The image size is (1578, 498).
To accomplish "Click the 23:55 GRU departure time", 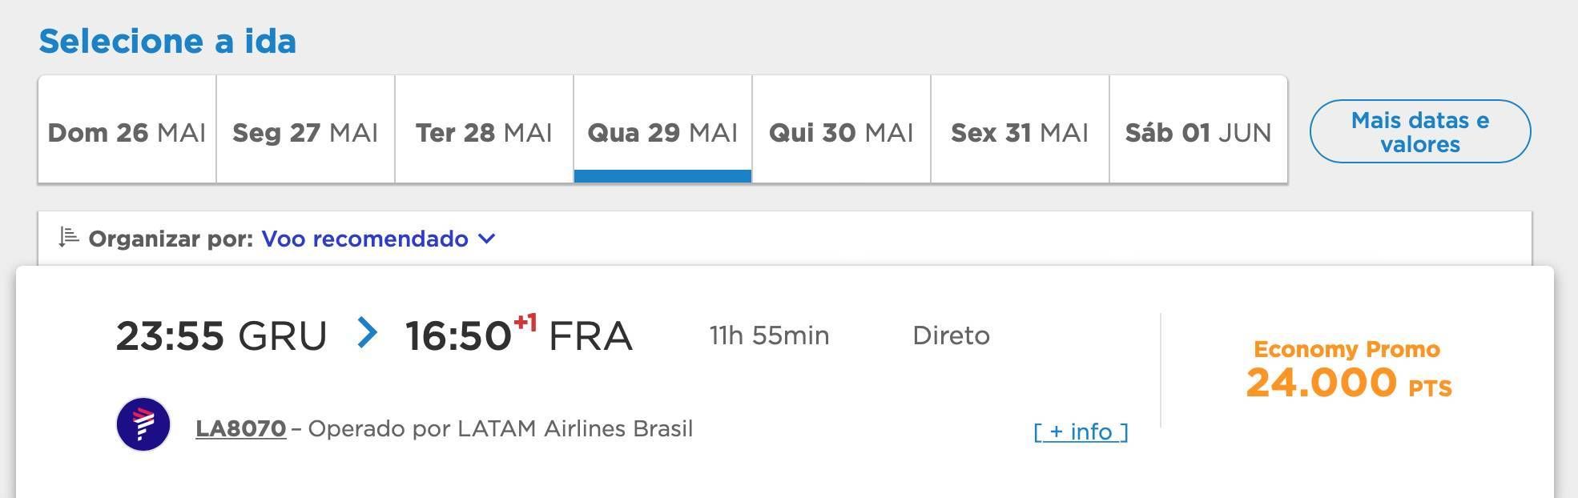I will [221, 335].
